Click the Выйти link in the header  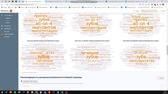[x=163, y=11]
